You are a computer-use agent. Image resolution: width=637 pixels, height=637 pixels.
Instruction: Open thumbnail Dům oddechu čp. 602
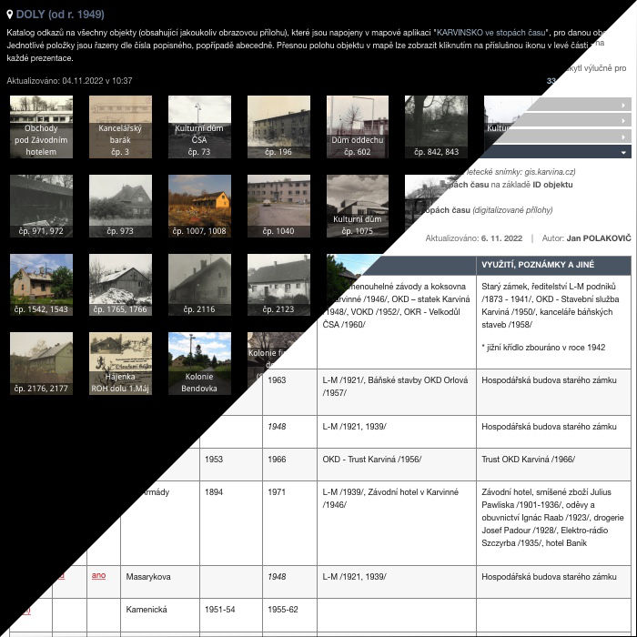coord(358,126)
